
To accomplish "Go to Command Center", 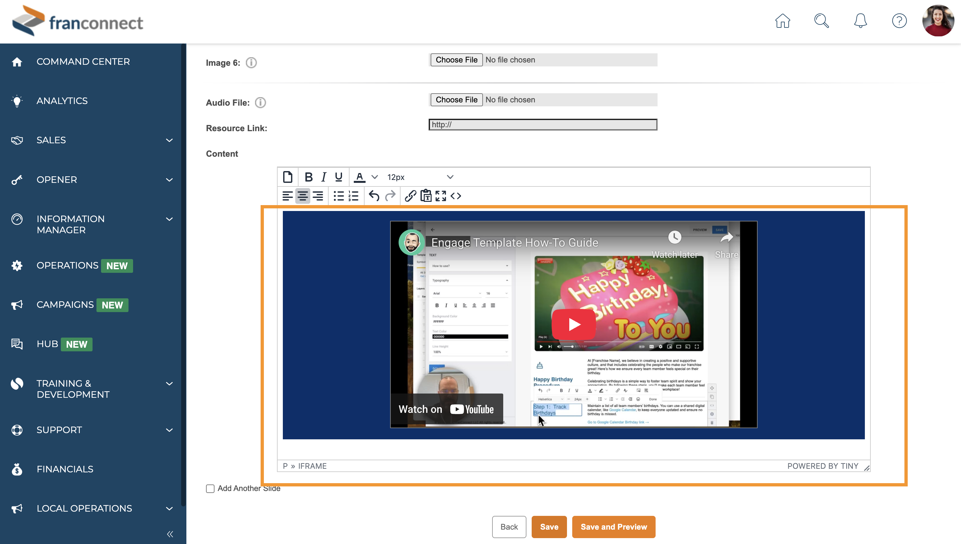I will click(x=83, y=61).
